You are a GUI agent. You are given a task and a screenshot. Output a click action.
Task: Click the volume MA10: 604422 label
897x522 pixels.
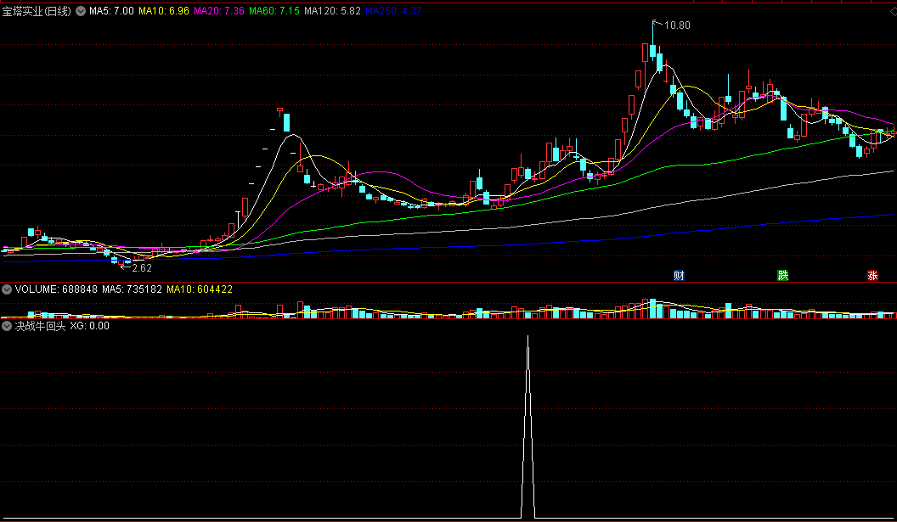click(x=200, y=289)
